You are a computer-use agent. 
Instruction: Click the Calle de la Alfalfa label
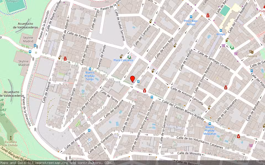tap(186, 60)
